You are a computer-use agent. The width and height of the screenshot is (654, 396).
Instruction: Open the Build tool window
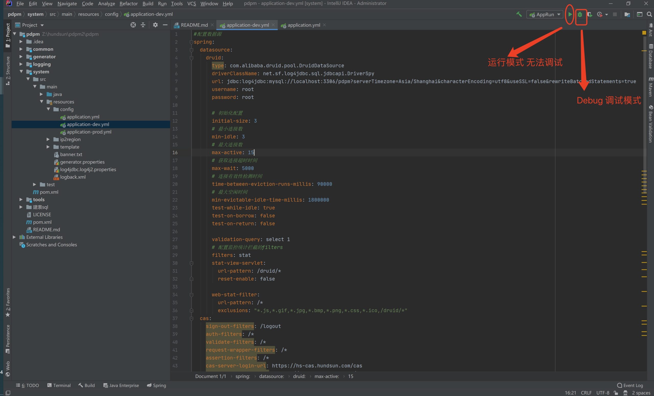tap(87, 385)
